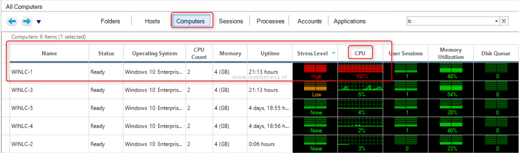This screenshot has height=153, width=519.
Task: Click the Stress Level column header
Action: pyautogui.click(x=312, y=53)
